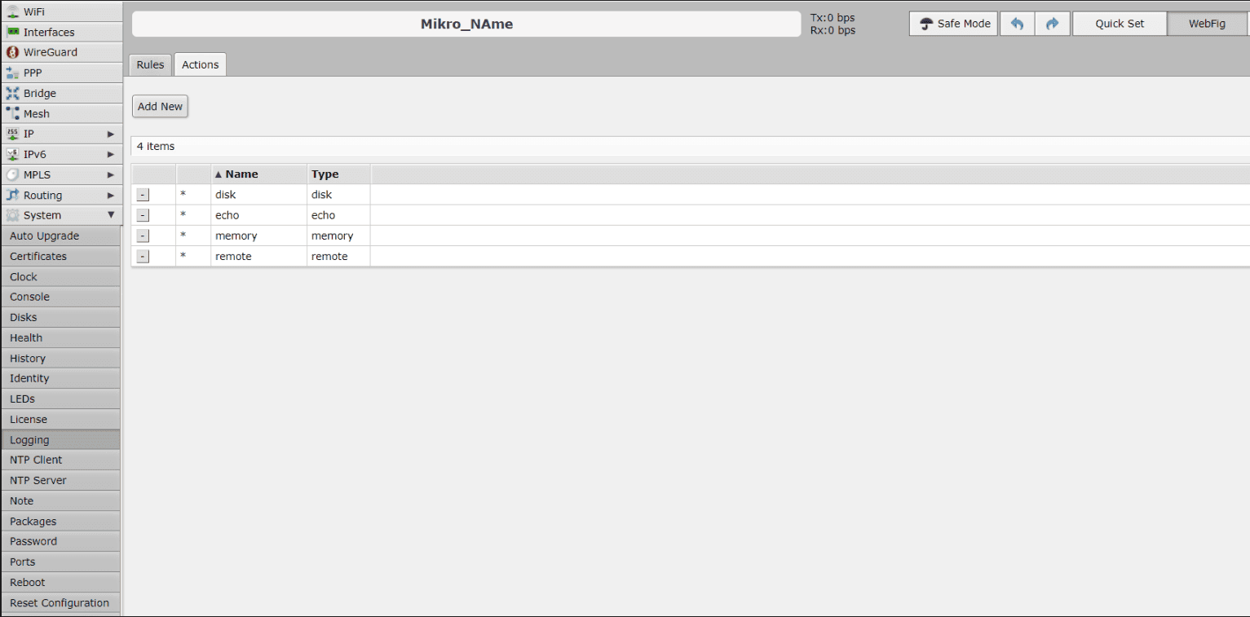
Task: Click the IPv6 menu icon
Action: pyautogui.click(x=12, y=154)
